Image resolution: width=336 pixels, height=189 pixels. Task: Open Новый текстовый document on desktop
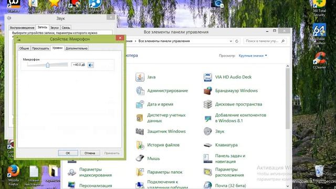(34, 175)
